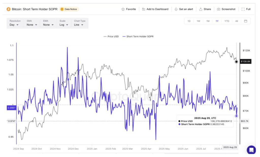Viewport: 260px width, 157px height.
Task: Open the Scale Log dropdown
Action: (64, 25)
